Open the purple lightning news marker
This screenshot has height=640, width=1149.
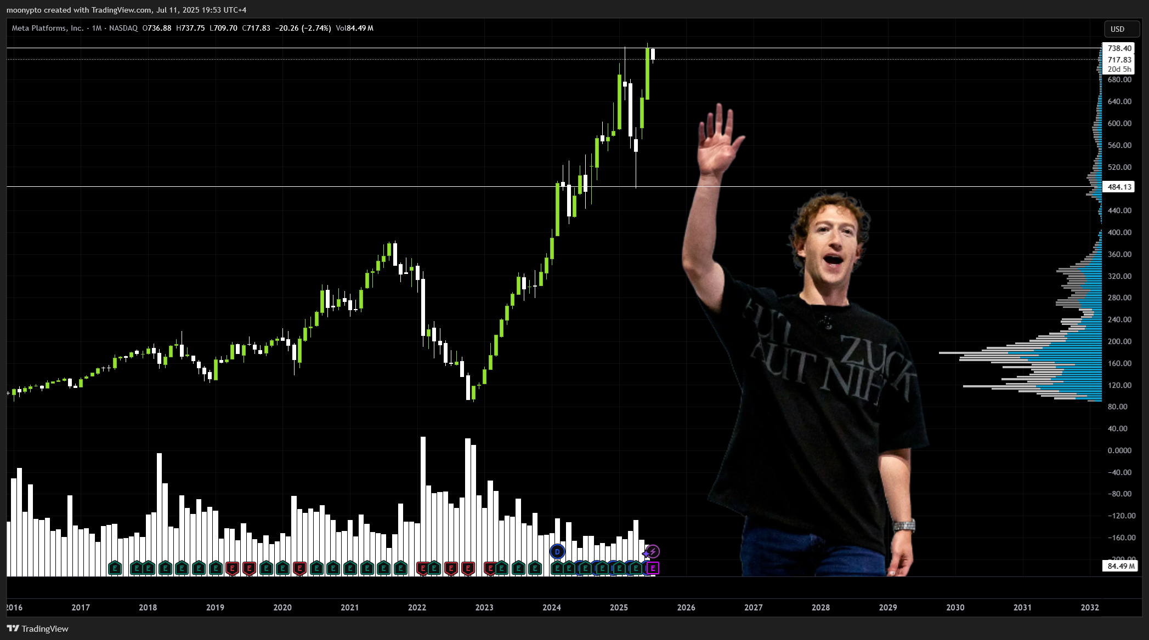point(653,551)
